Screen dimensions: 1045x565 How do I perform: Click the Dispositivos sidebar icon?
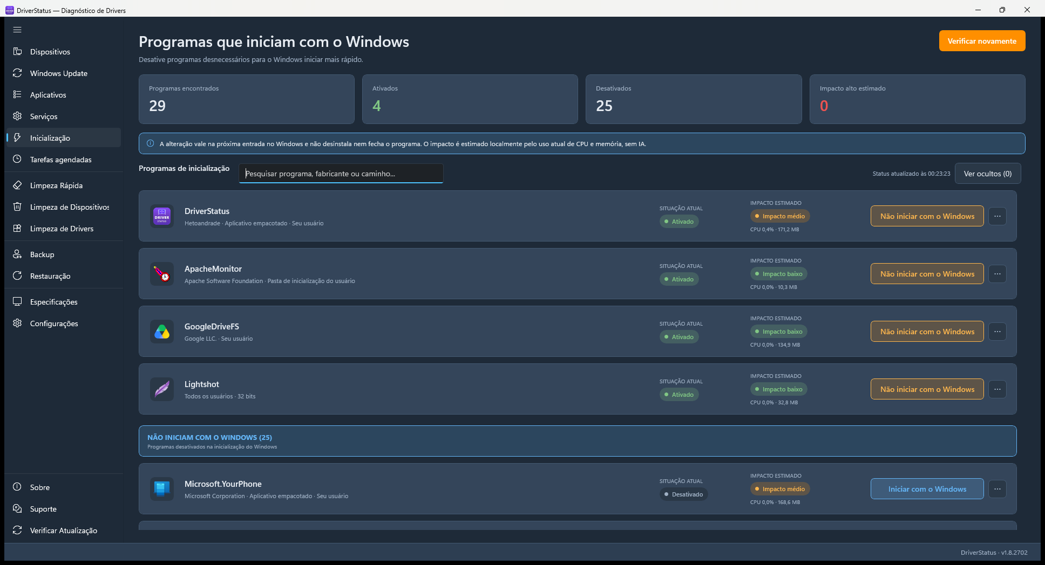tap(17, 52)
